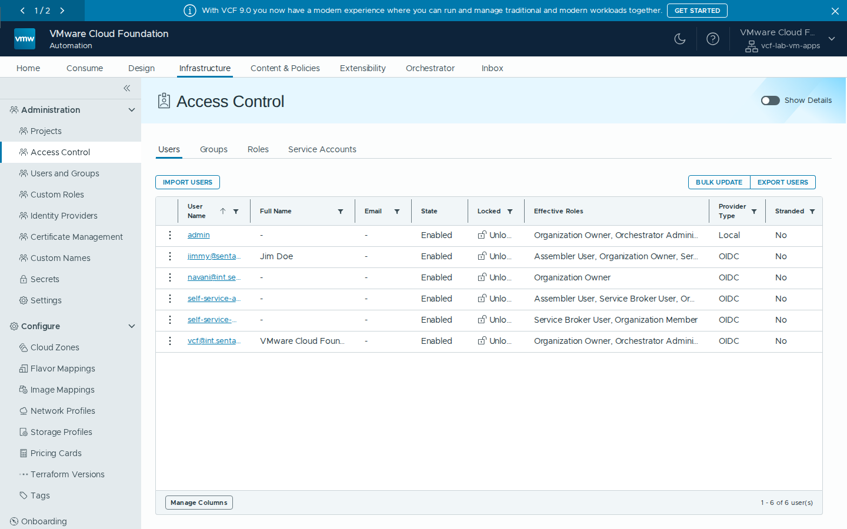The width and height of the screenshot is (847, 529).
Task: Open the admin user link
Action: tap(199, 235)
